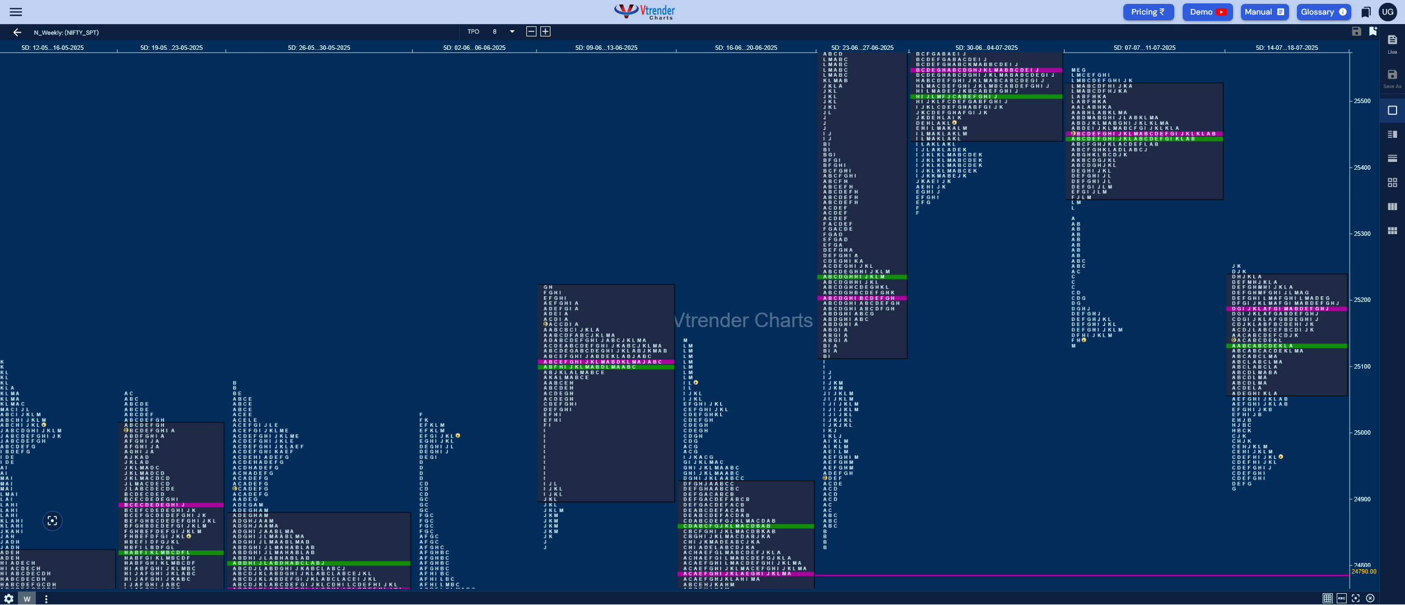Select the 26-05..30-05-2025 week header
The width and height of the screenshot is (1405, 605).
coord(319,48)
